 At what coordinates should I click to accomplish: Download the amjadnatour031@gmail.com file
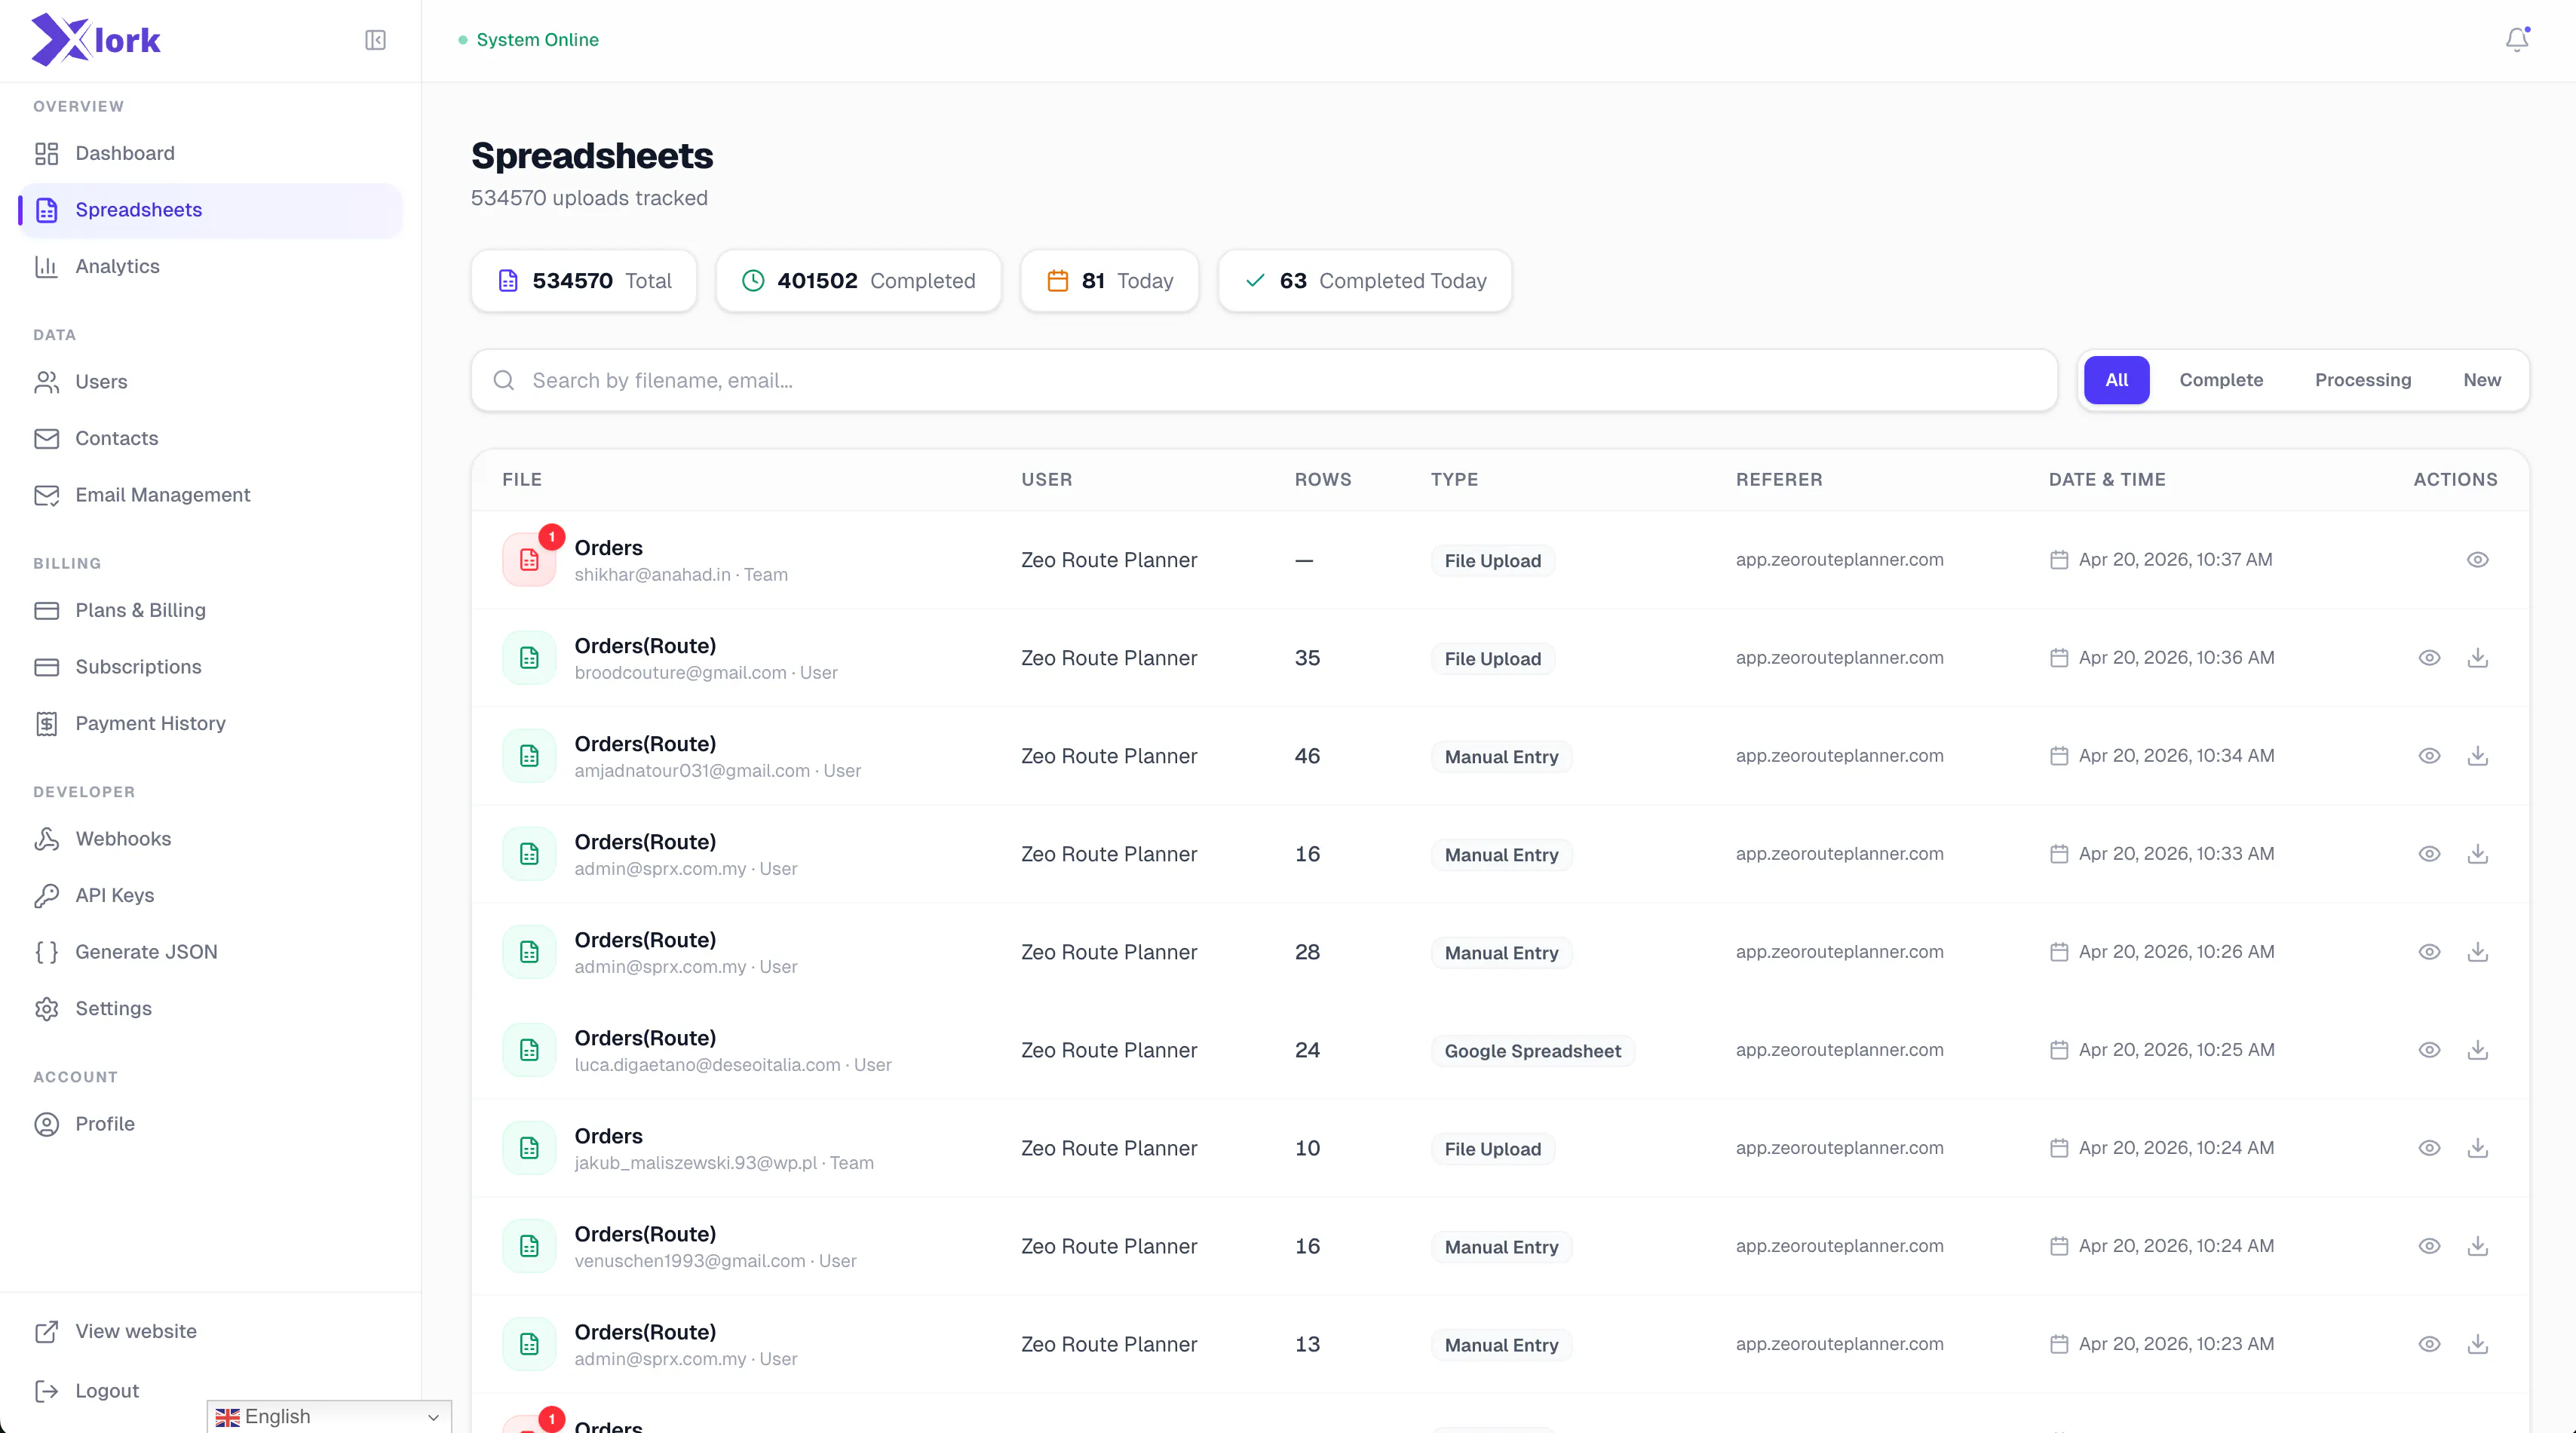pyautogui.click(x=2477, y=756)
